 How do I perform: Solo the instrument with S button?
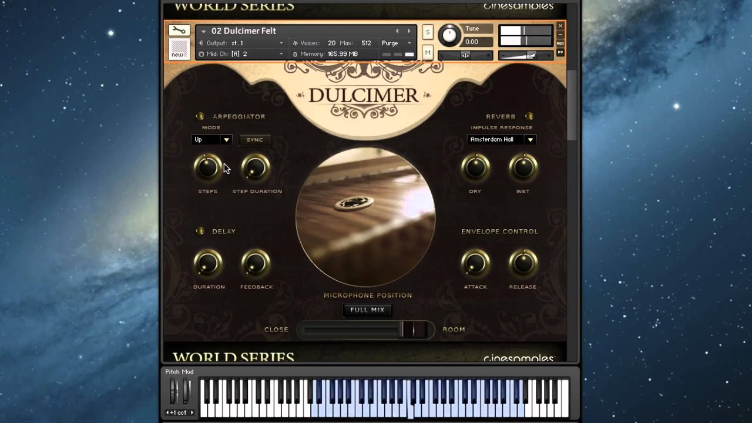(428, 32)
